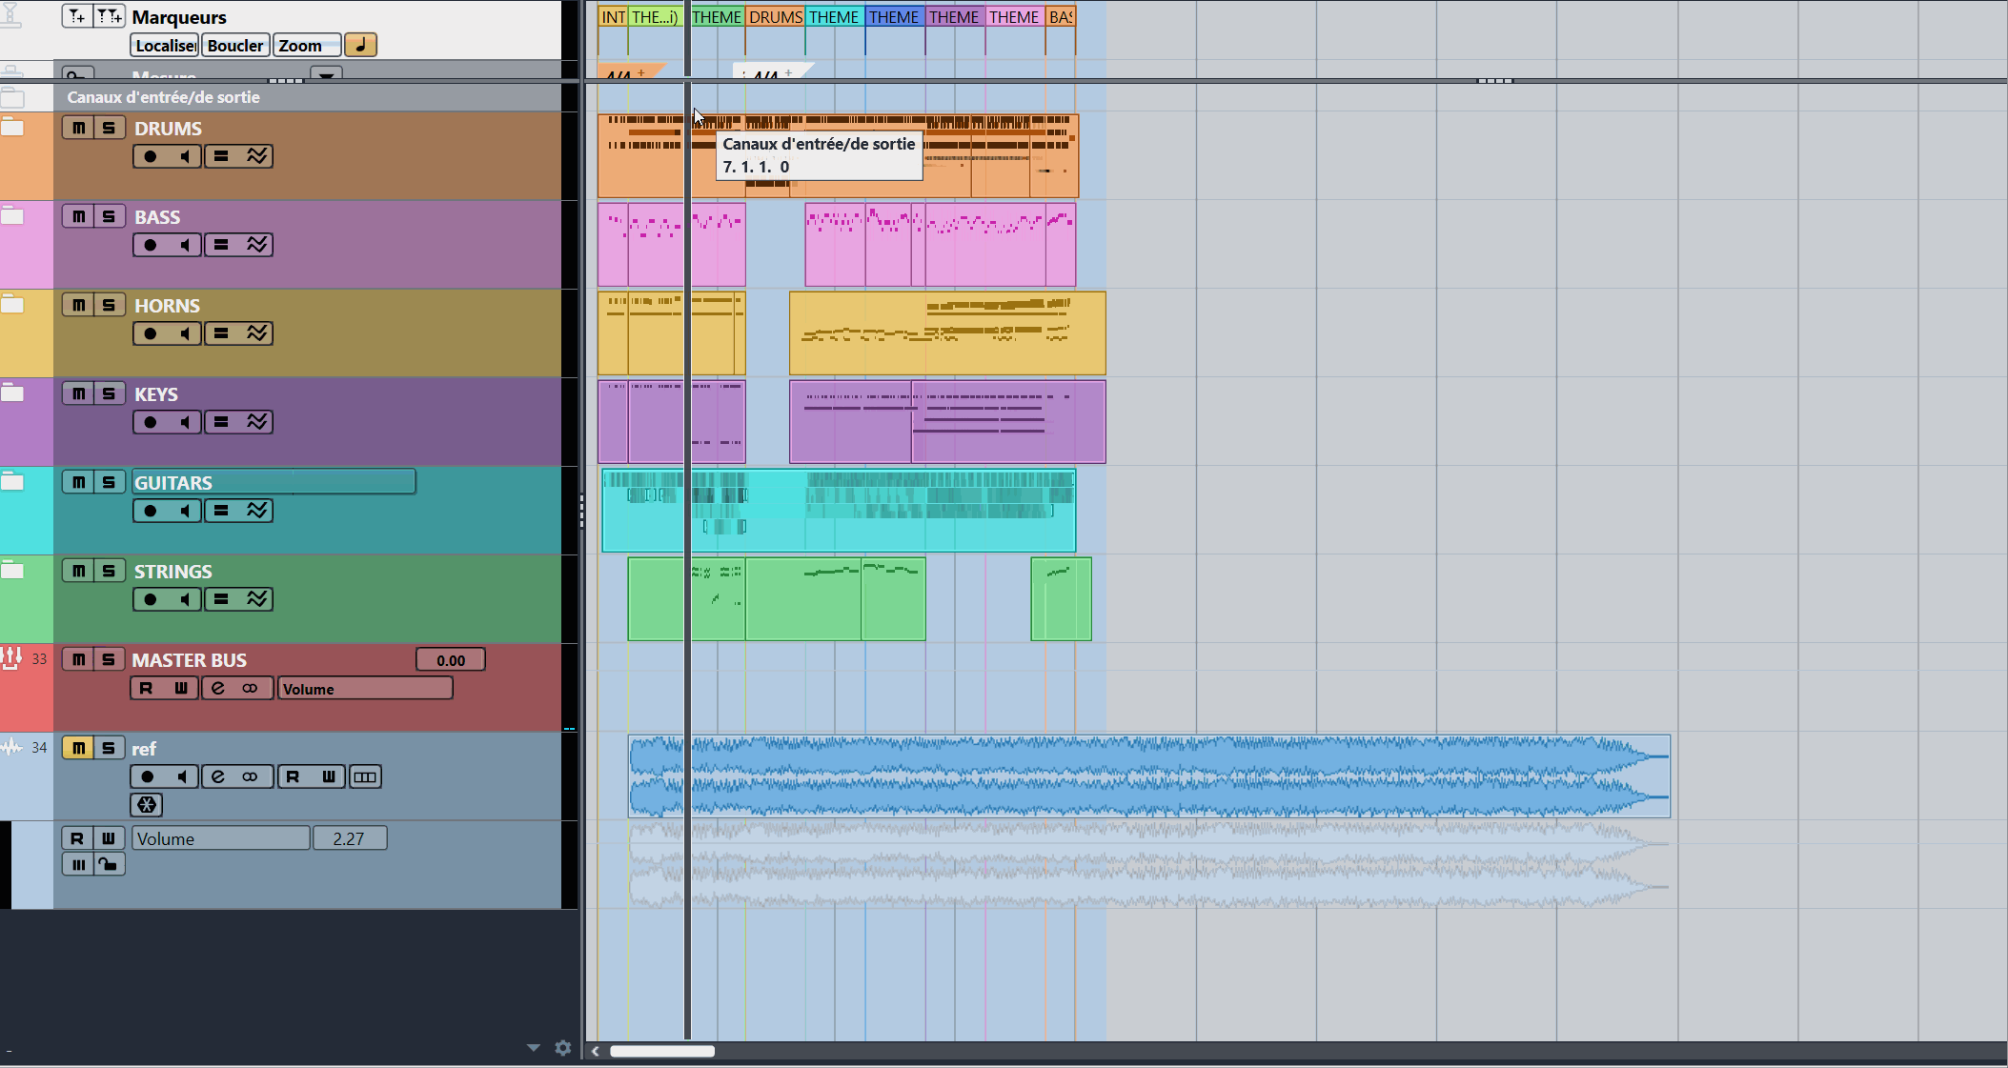
Task: Open channel settings for ref track
Action: (218, 776)
